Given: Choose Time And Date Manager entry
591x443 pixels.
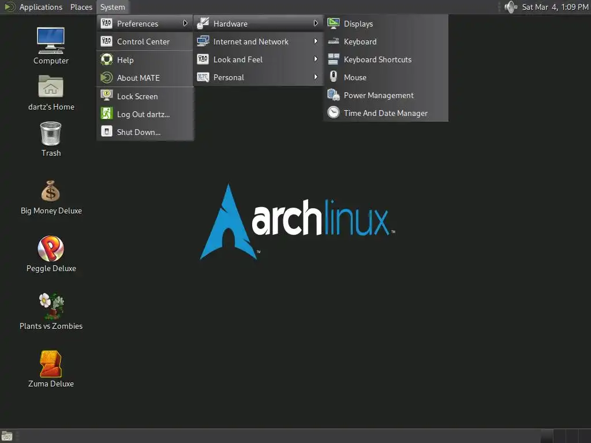Looking at the screenshot, I should (x=386, y=113).
